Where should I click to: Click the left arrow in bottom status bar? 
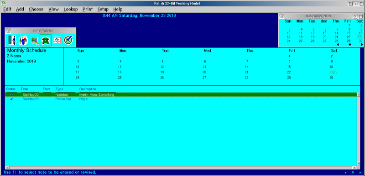[345, 172]
